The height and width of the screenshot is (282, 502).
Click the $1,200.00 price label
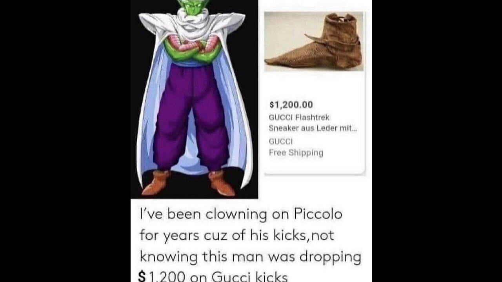pyautogui.click(x=291, y=105)
